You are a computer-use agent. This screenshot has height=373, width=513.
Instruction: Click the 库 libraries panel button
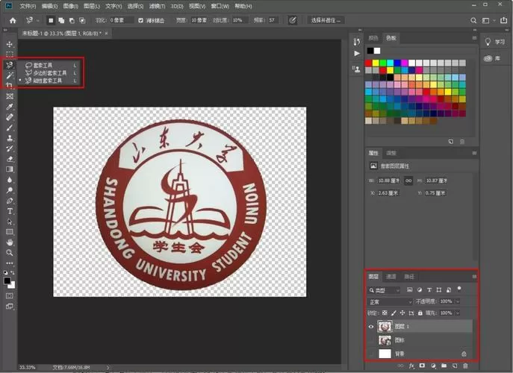492,58
